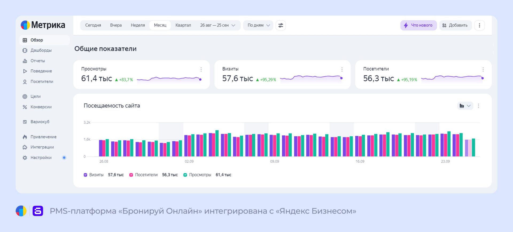The width and height of the screenshot is (513, 232).
Task: Expand the 26 авг — 25 сен date range
Action: 217,25
